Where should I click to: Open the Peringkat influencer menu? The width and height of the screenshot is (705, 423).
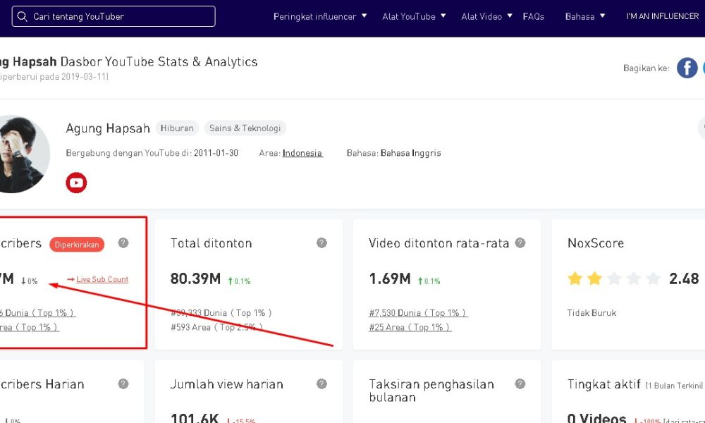(x=319, y=17)
